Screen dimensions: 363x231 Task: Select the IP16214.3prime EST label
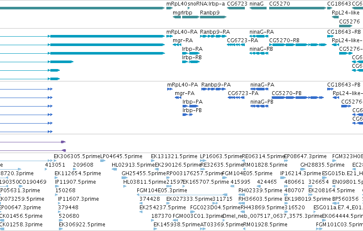(300, 173)
